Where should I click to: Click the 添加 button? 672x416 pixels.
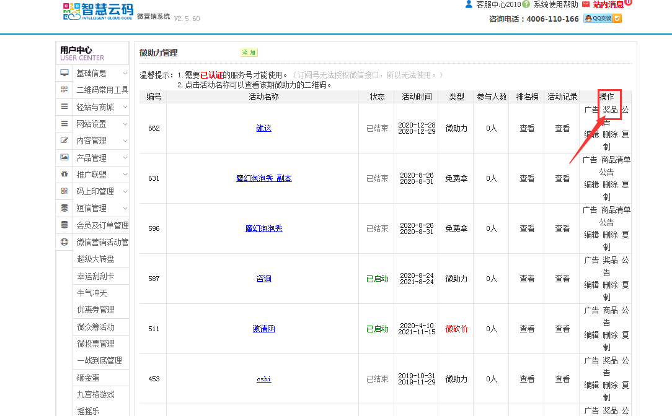click(x=249, y=53)
